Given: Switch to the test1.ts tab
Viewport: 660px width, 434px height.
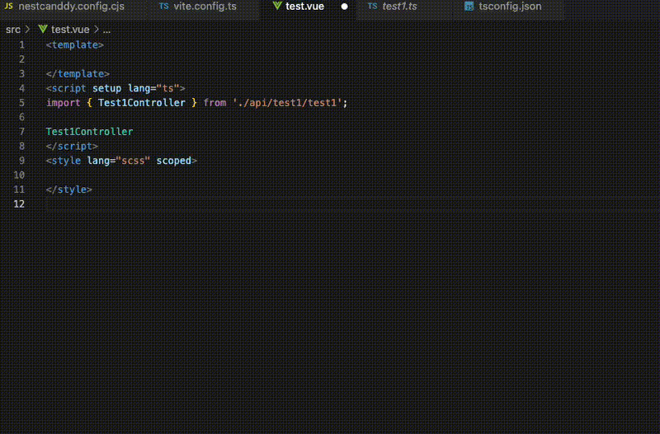Looking at the screenshot, I should [x=399, y=7].
